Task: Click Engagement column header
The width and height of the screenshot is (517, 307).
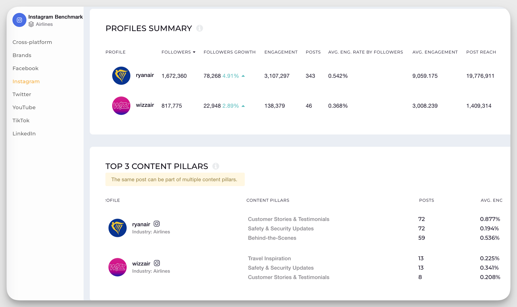Action: click(x=281, y=52)
